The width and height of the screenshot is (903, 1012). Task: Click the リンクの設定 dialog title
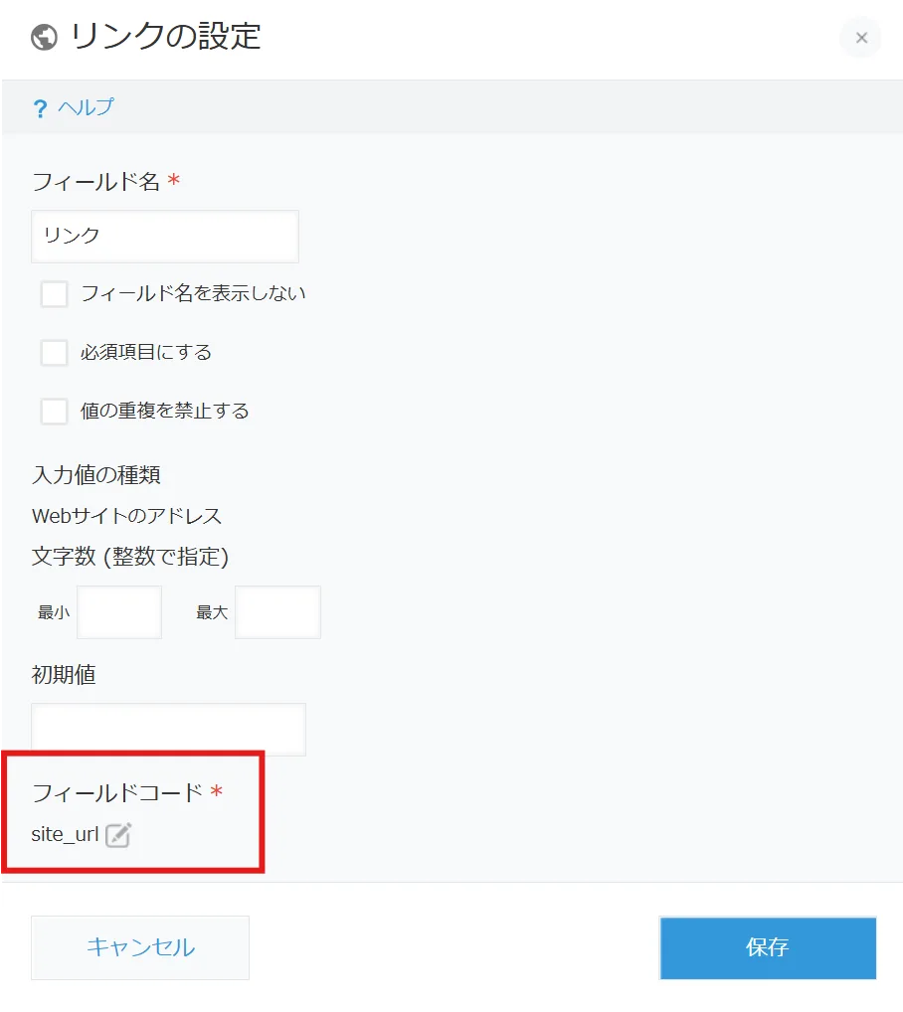[166, 36]
